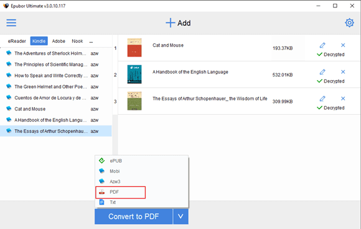The height and width of the screenshot is (229, 361).
Task: Click The Essays of Arthur Schopenhauer title
Action: (210, 99)
